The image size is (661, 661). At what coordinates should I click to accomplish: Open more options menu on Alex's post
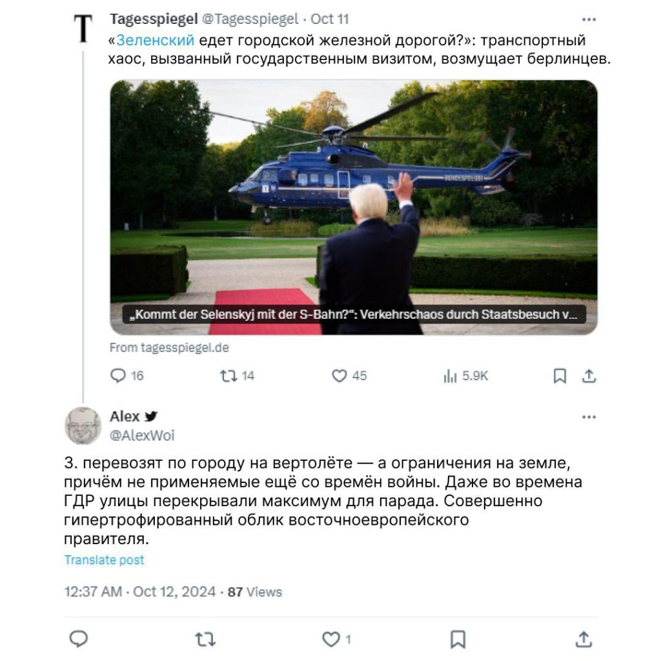tap(589, 417)
